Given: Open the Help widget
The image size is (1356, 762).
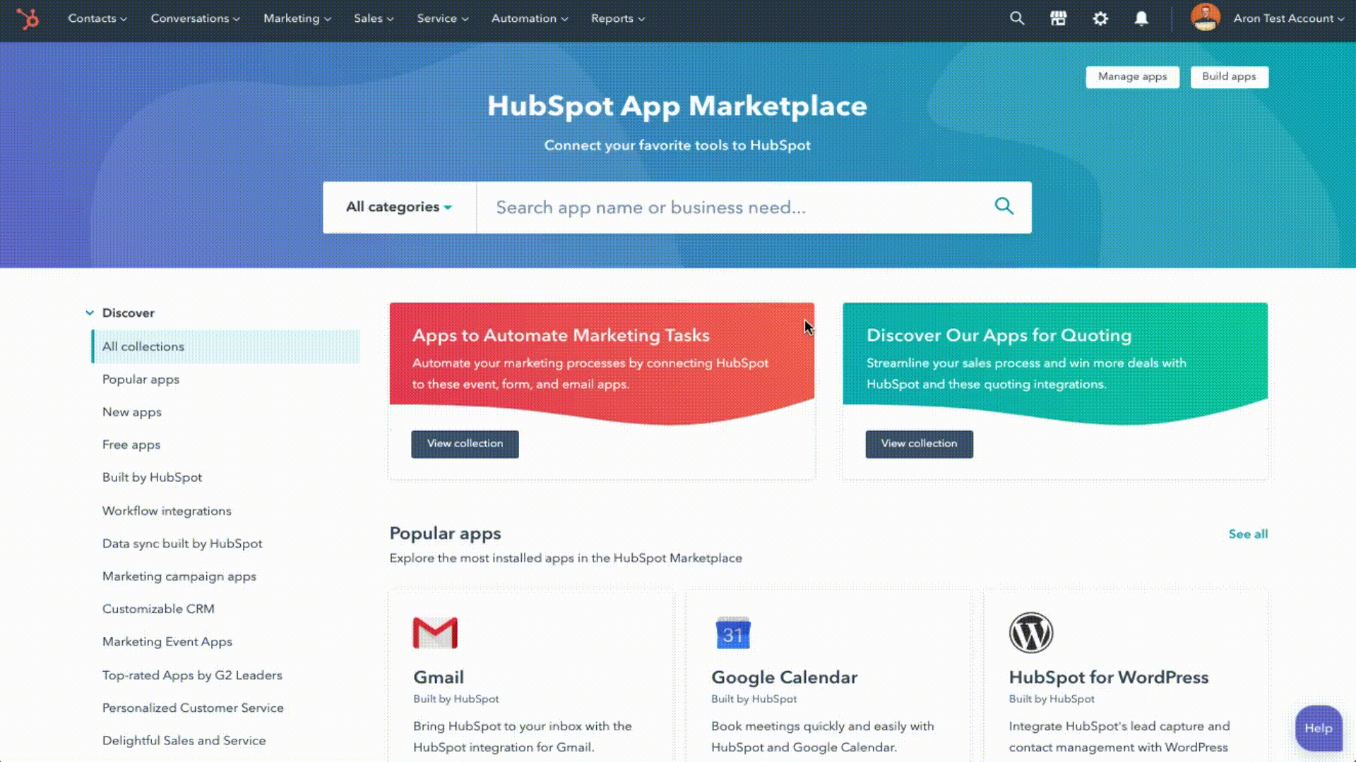Looking at the screenshot, I should pos(1319,728).
